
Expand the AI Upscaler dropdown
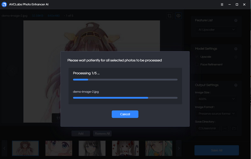pos(216,30)
